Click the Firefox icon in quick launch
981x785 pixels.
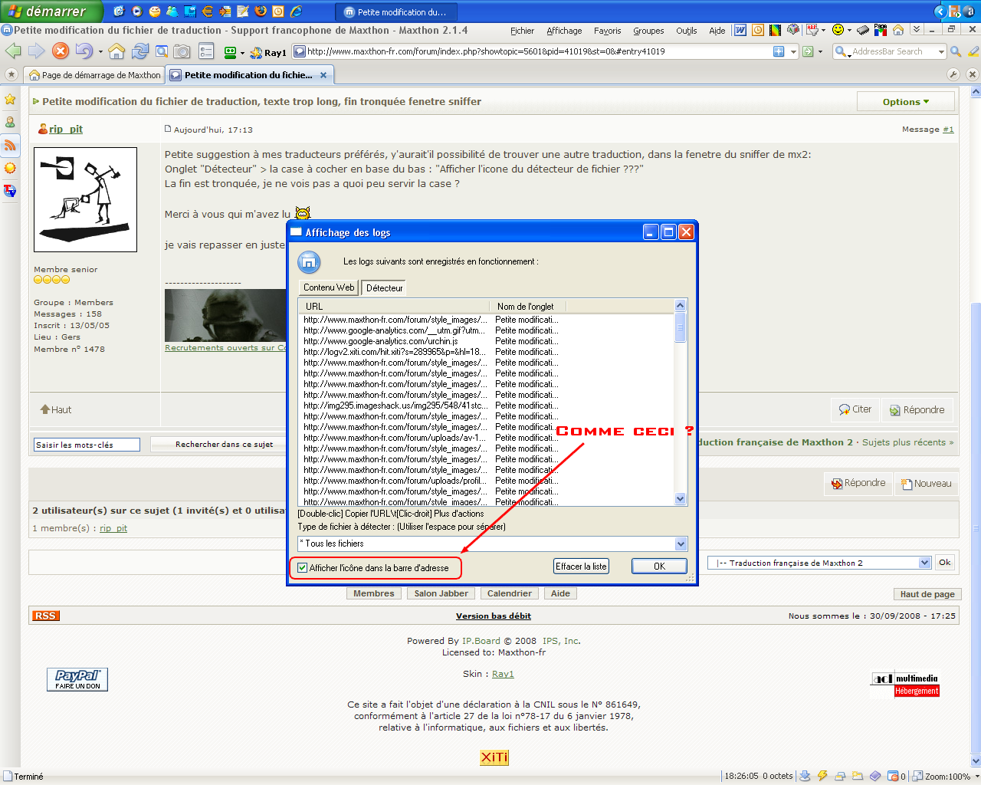[261, 11]
